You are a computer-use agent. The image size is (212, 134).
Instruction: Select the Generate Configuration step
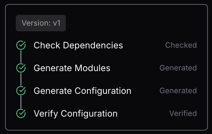[83, 91]
